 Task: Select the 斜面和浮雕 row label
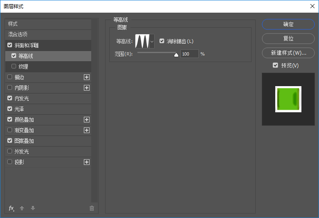27,45
